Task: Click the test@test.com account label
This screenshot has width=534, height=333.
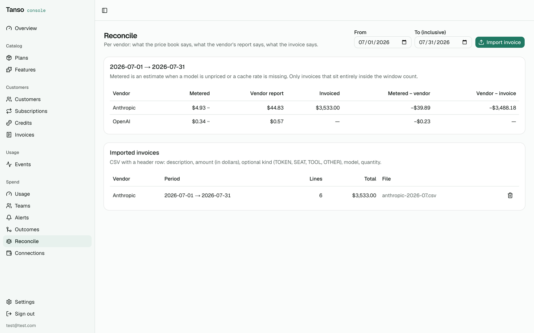Action: (x=21, y=326)
